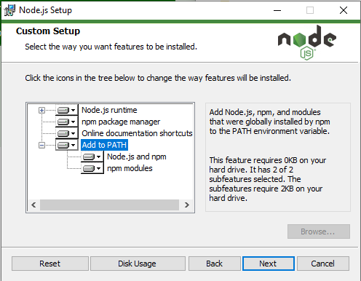Select the npm package manager feature
The width and height of the screenshot is (361, 281).
121,122
